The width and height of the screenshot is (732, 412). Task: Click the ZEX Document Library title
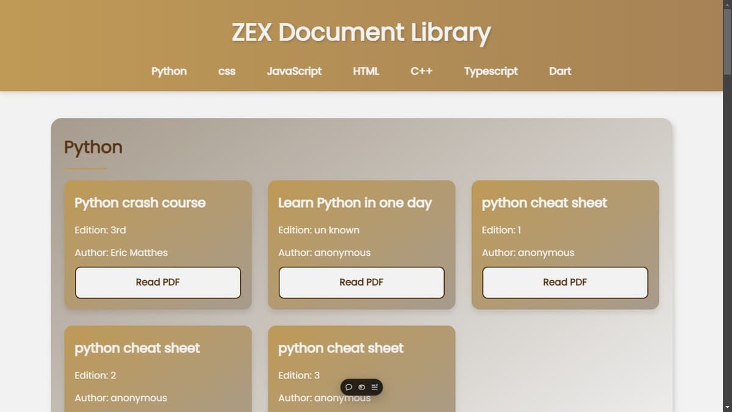pos(361,32)
